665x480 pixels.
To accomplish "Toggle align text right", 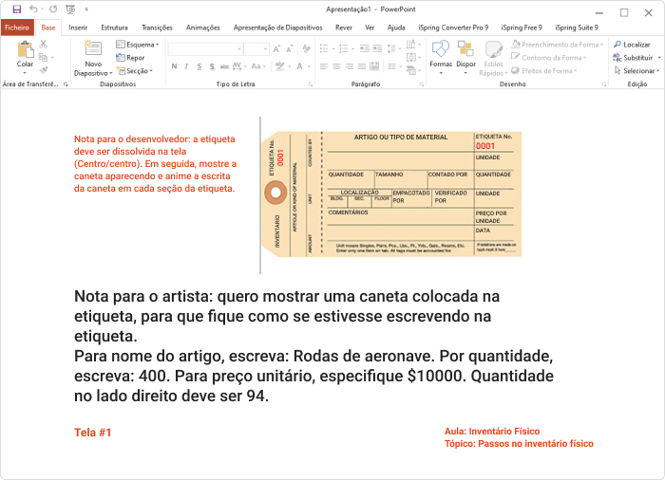I will (349, 66).
